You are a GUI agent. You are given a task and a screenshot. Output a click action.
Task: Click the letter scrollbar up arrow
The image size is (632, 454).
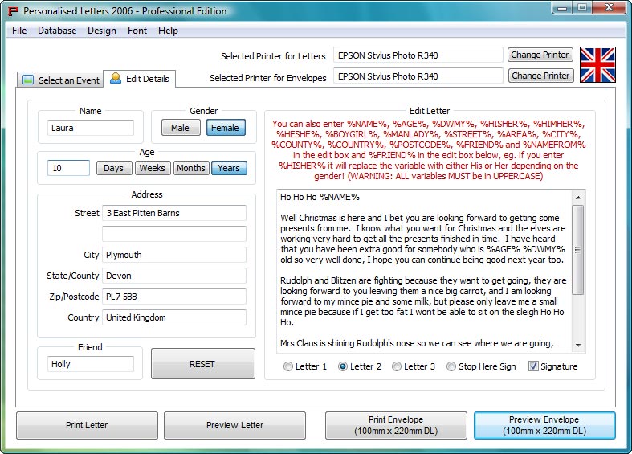(x=578, y=197)
